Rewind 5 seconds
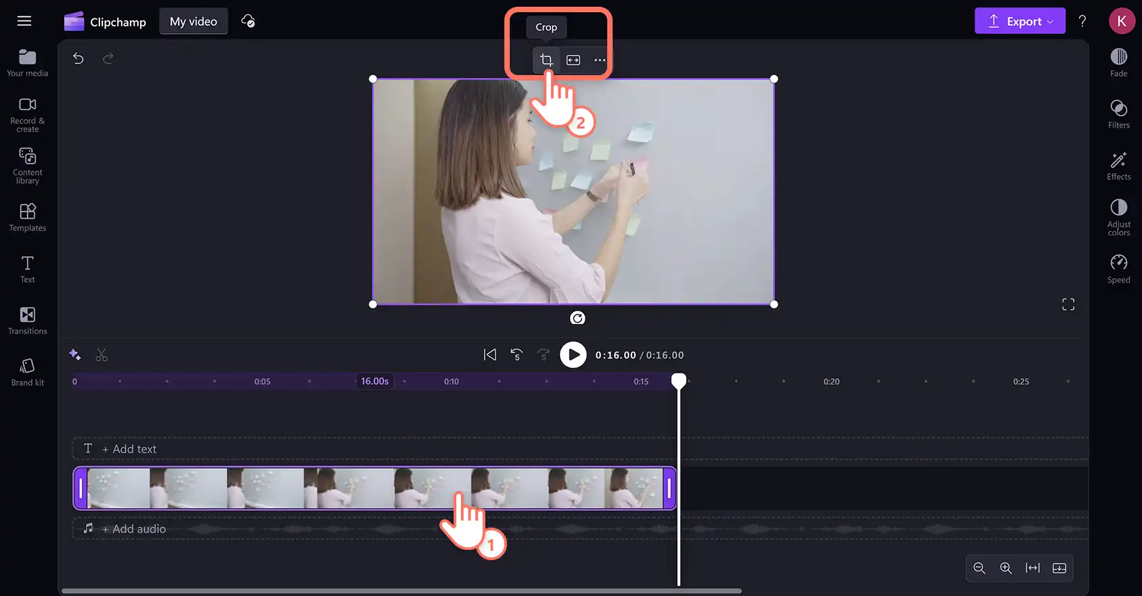The image size is (1142, 596). click(517, 354)
